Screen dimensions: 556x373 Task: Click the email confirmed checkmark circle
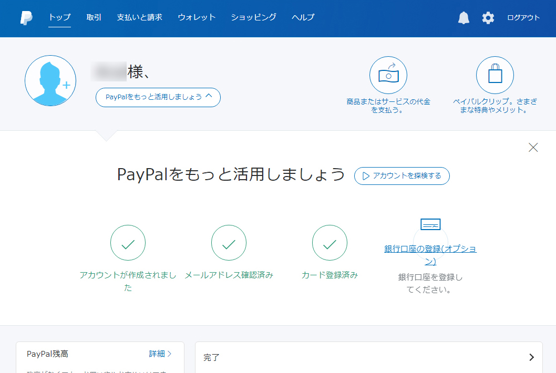pyautogui.click(x=229, y=243)
